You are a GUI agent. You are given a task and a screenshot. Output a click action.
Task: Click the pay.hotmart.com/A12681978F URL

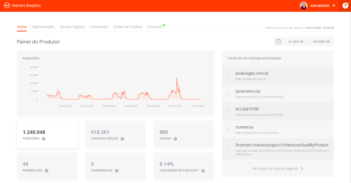pos(259,115)
